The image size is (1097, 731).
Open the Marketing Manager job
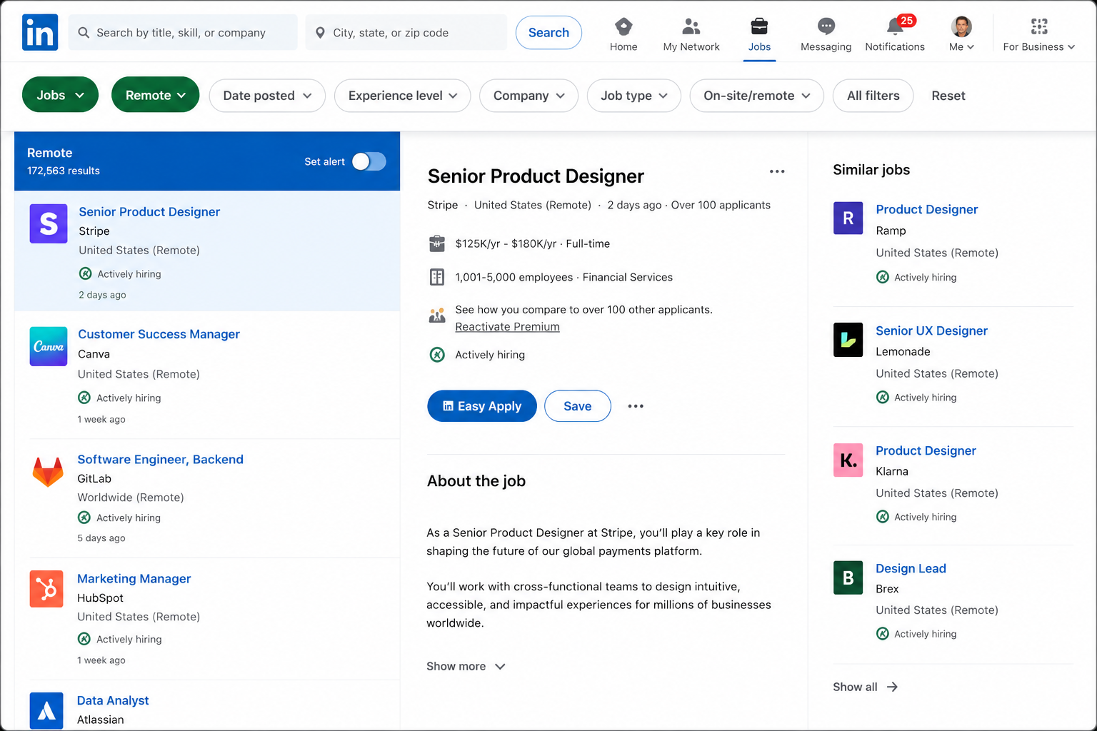134,579
